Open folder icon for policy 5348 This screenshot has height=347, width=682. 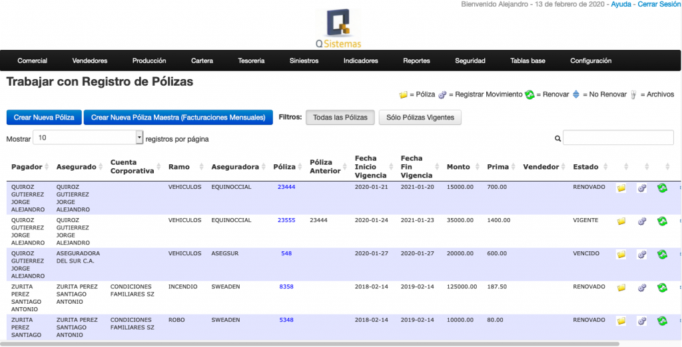pos(621,320)
